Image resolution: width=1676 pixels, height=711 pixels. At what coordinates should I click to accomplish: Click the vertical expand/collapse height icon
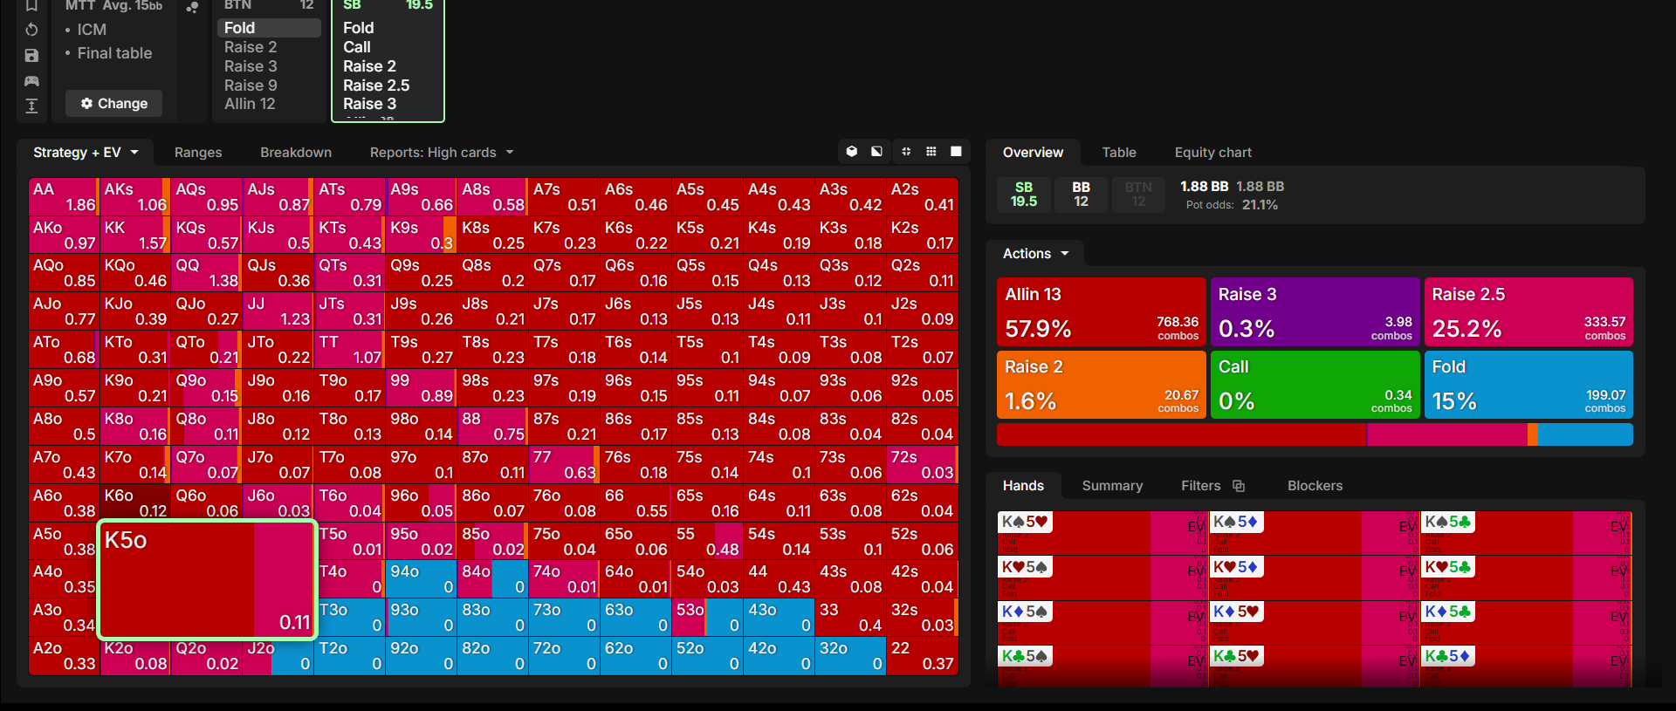tap(31, 106)
